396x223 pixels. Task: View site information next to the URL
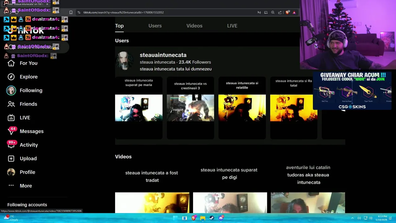[79, 12]
